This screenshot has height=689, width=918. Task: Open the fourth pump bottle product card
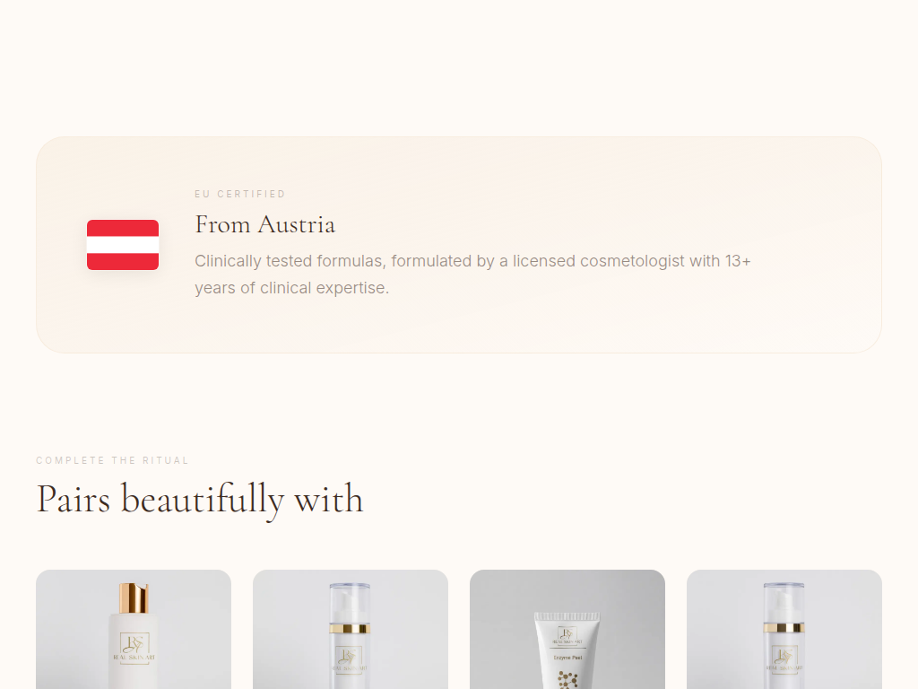[x=784, y=629]
